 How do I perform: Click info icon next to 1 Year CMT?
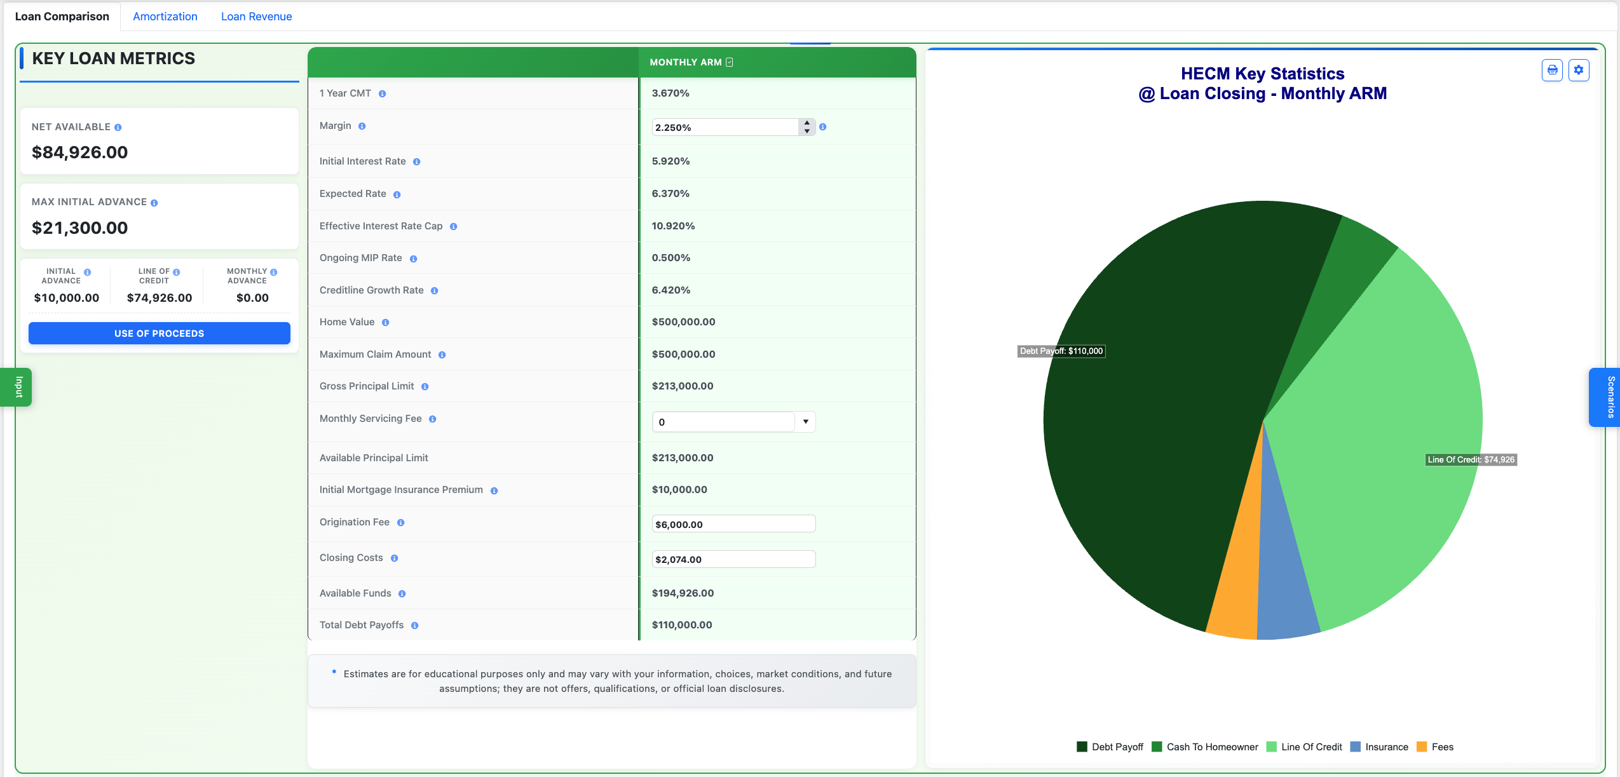coord(383,94)
